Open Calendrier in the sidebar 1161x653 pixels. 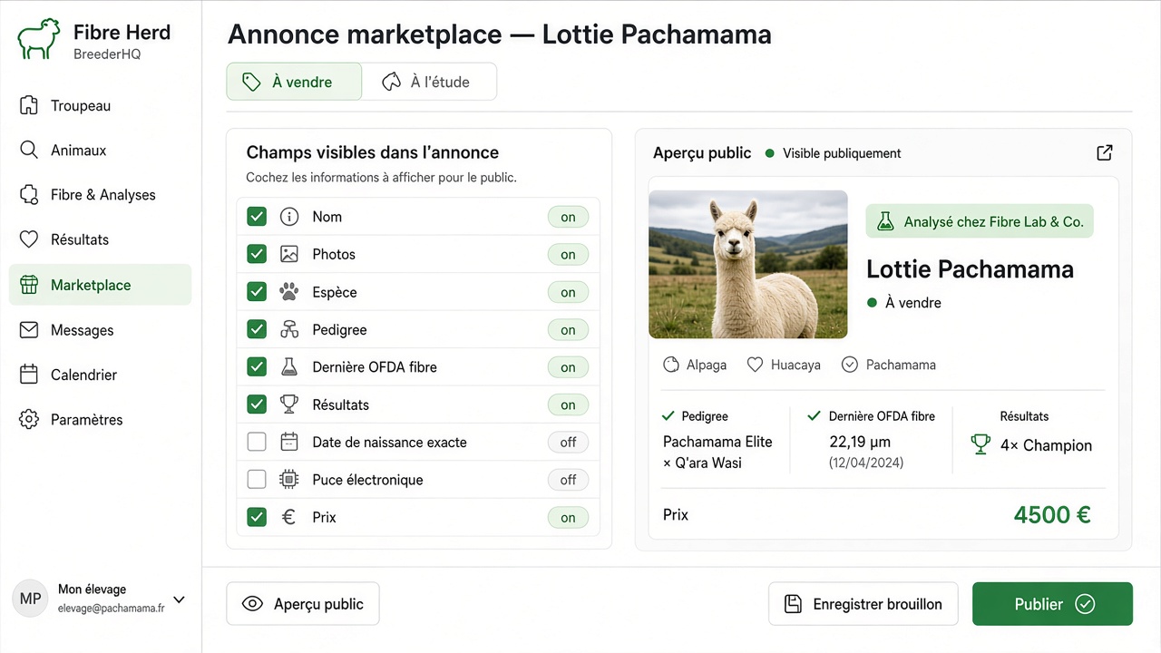coord(100,375)
